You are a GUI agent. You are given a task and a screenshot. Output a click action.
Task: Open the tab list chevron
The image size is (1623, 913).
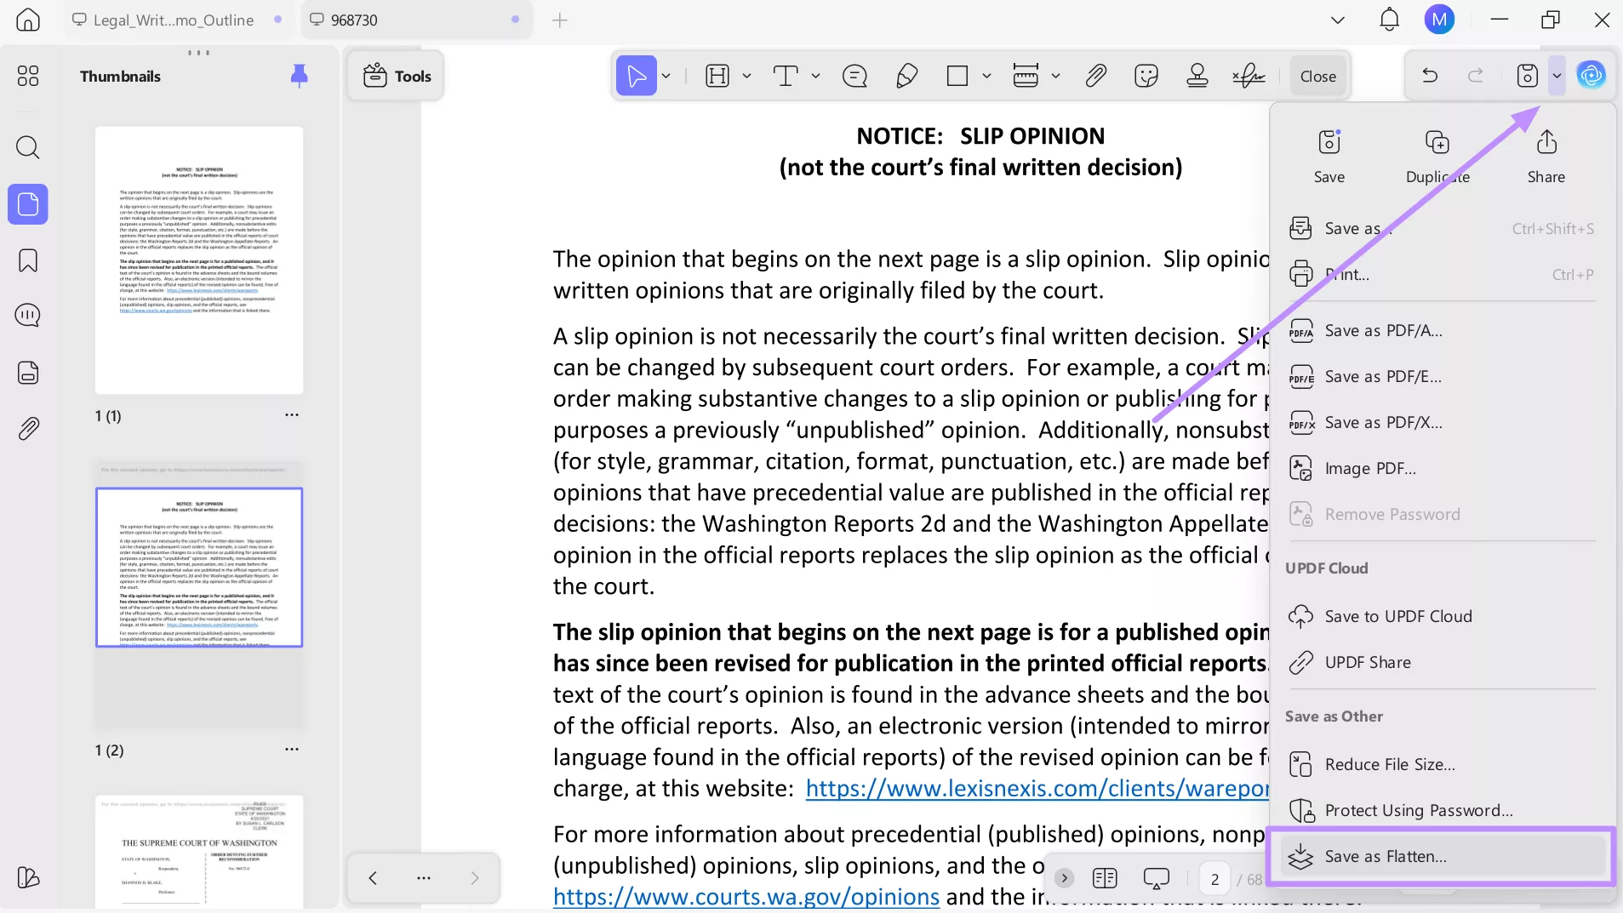coord(1338,20)
